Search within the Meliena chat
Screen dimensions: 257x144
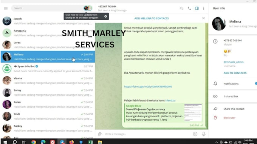tap(181, 8)
